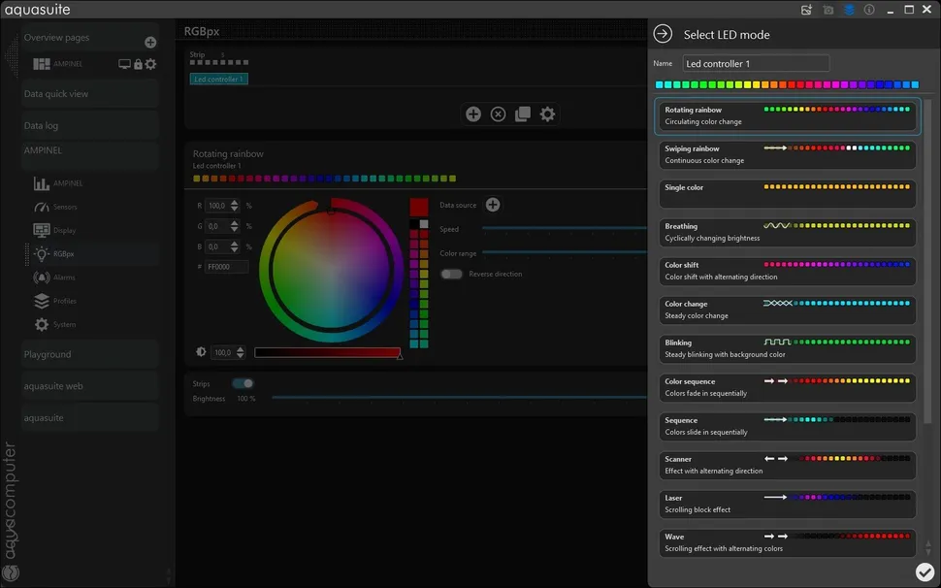The image size is (941, 588).
Task: Open the Sensors page in sidebar
Action: [x=65, y=208]
